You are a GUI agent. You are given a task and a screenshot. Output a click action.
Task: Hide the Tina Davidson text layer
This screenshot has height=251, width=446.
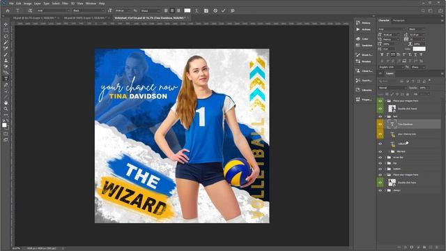click(x=380, y=124)
